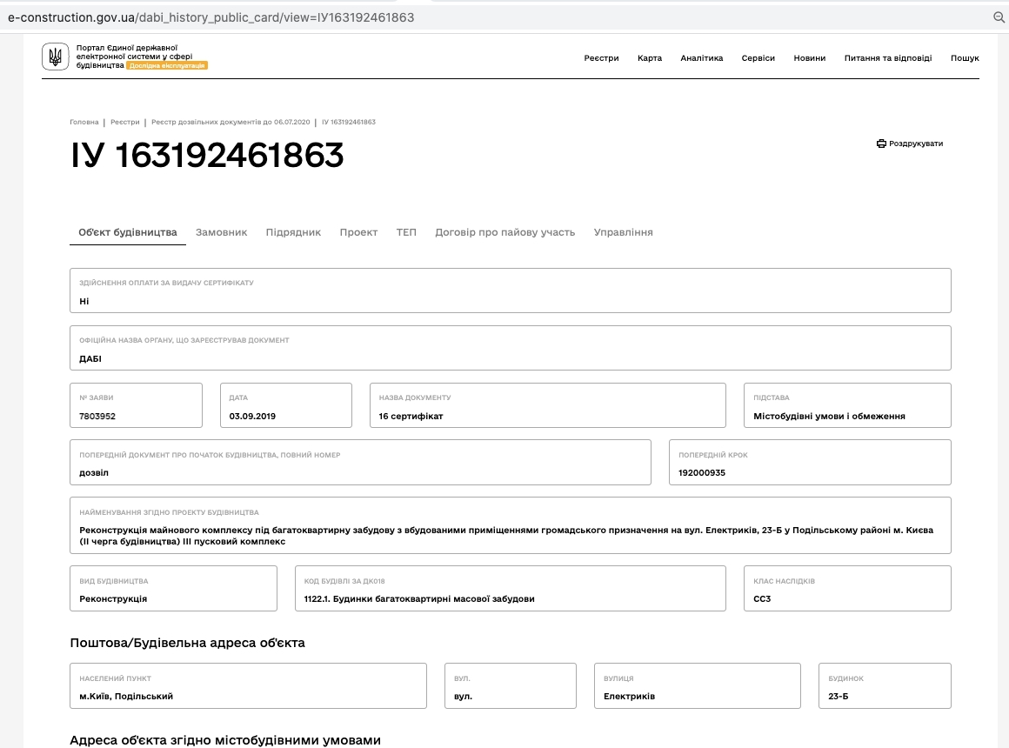Click the browser zoom magnifier icon

pos(999,17)
